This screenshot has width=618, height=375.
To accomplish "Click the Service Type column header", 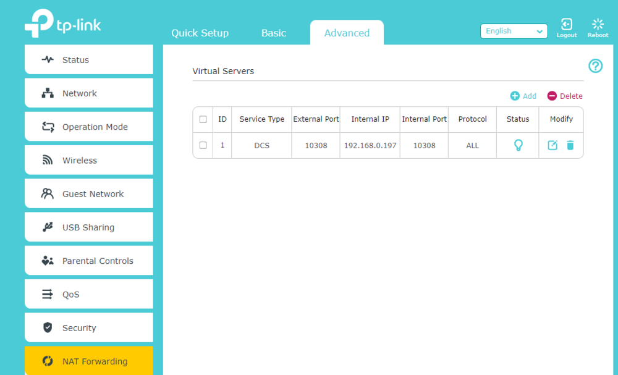I will pyautogui.click(x=261, y=119).
